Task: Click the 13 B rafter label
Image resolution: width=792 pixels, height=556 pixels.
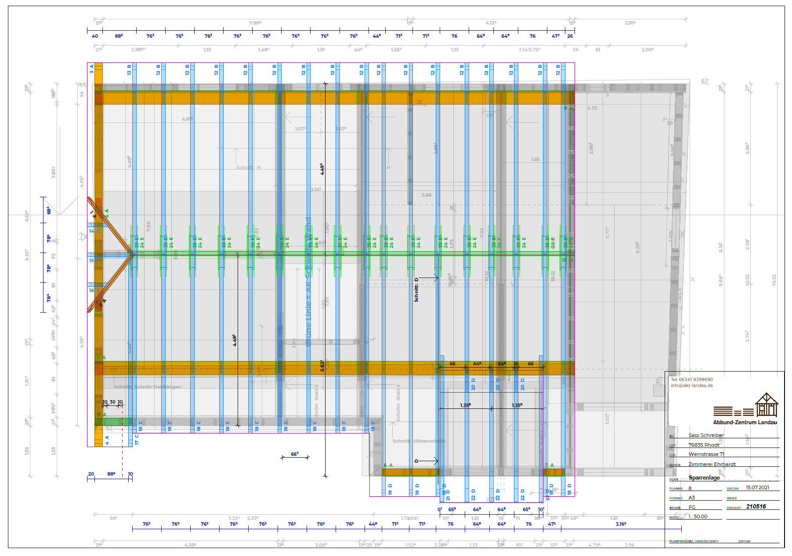Action: click(x=129, y=69)
